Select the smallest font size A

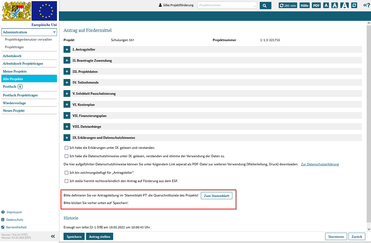pos(326,5)
